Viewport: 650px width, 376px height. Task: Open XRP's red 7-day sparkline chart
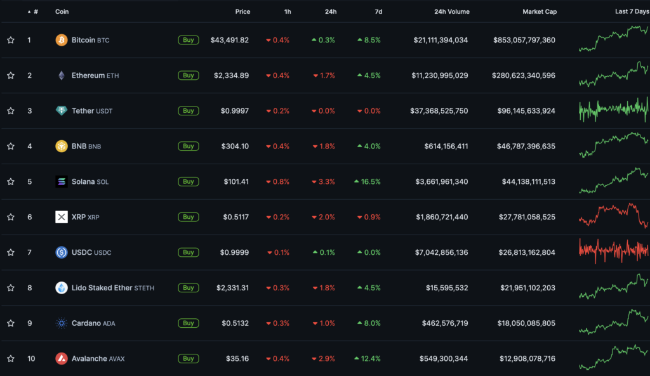(x=613, y=216)
